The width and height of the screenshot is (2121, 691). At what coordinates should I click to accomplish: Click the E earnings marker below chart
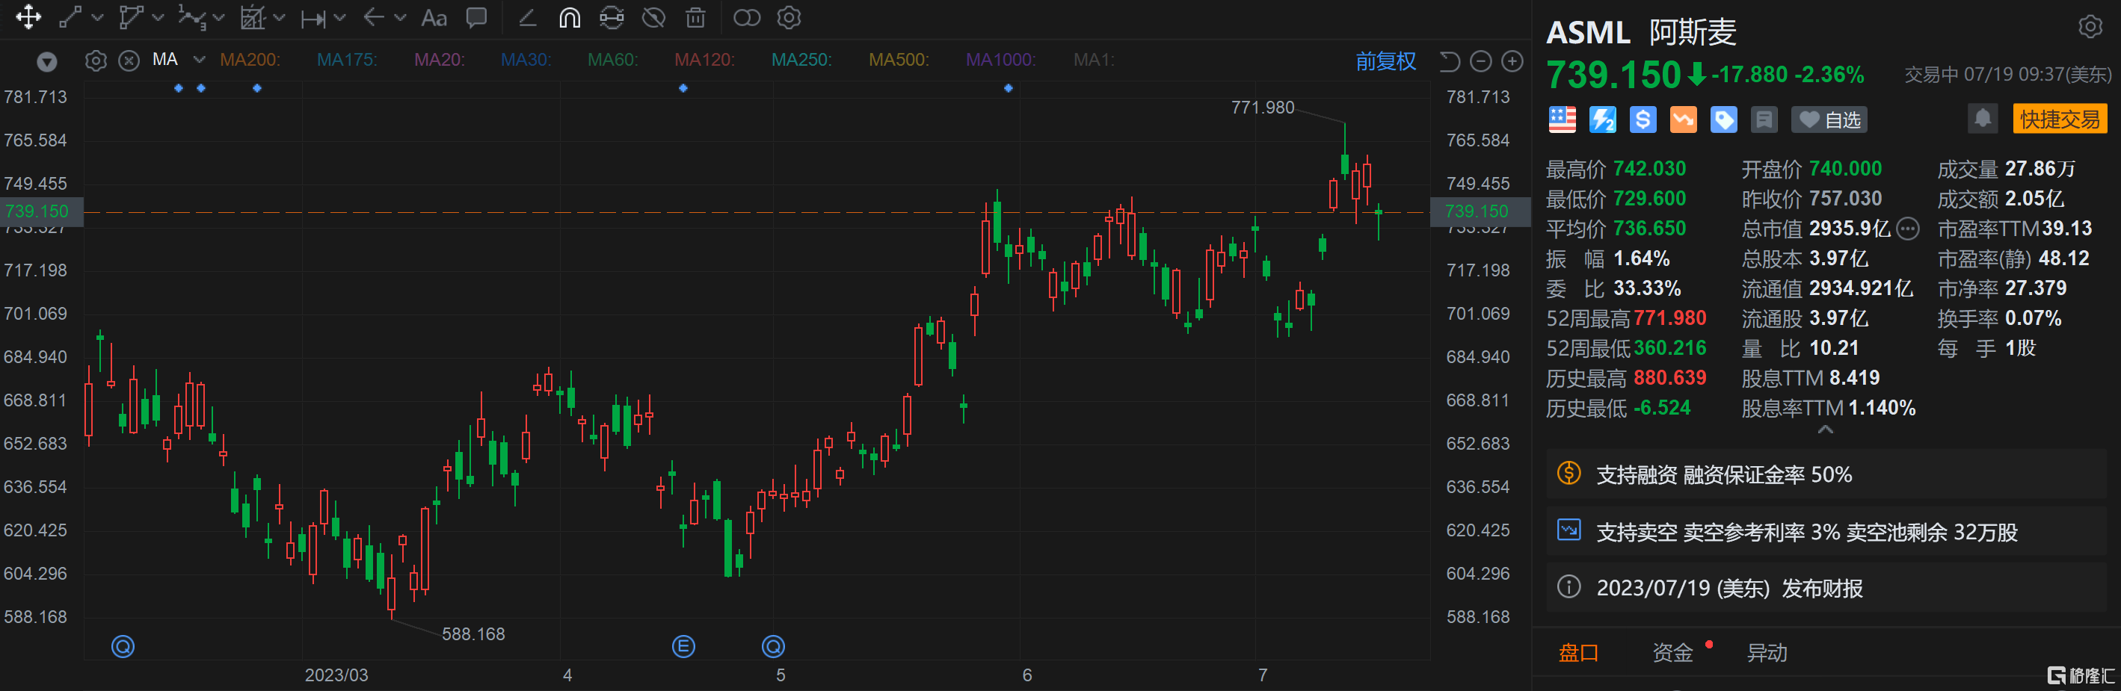(683, 647)
